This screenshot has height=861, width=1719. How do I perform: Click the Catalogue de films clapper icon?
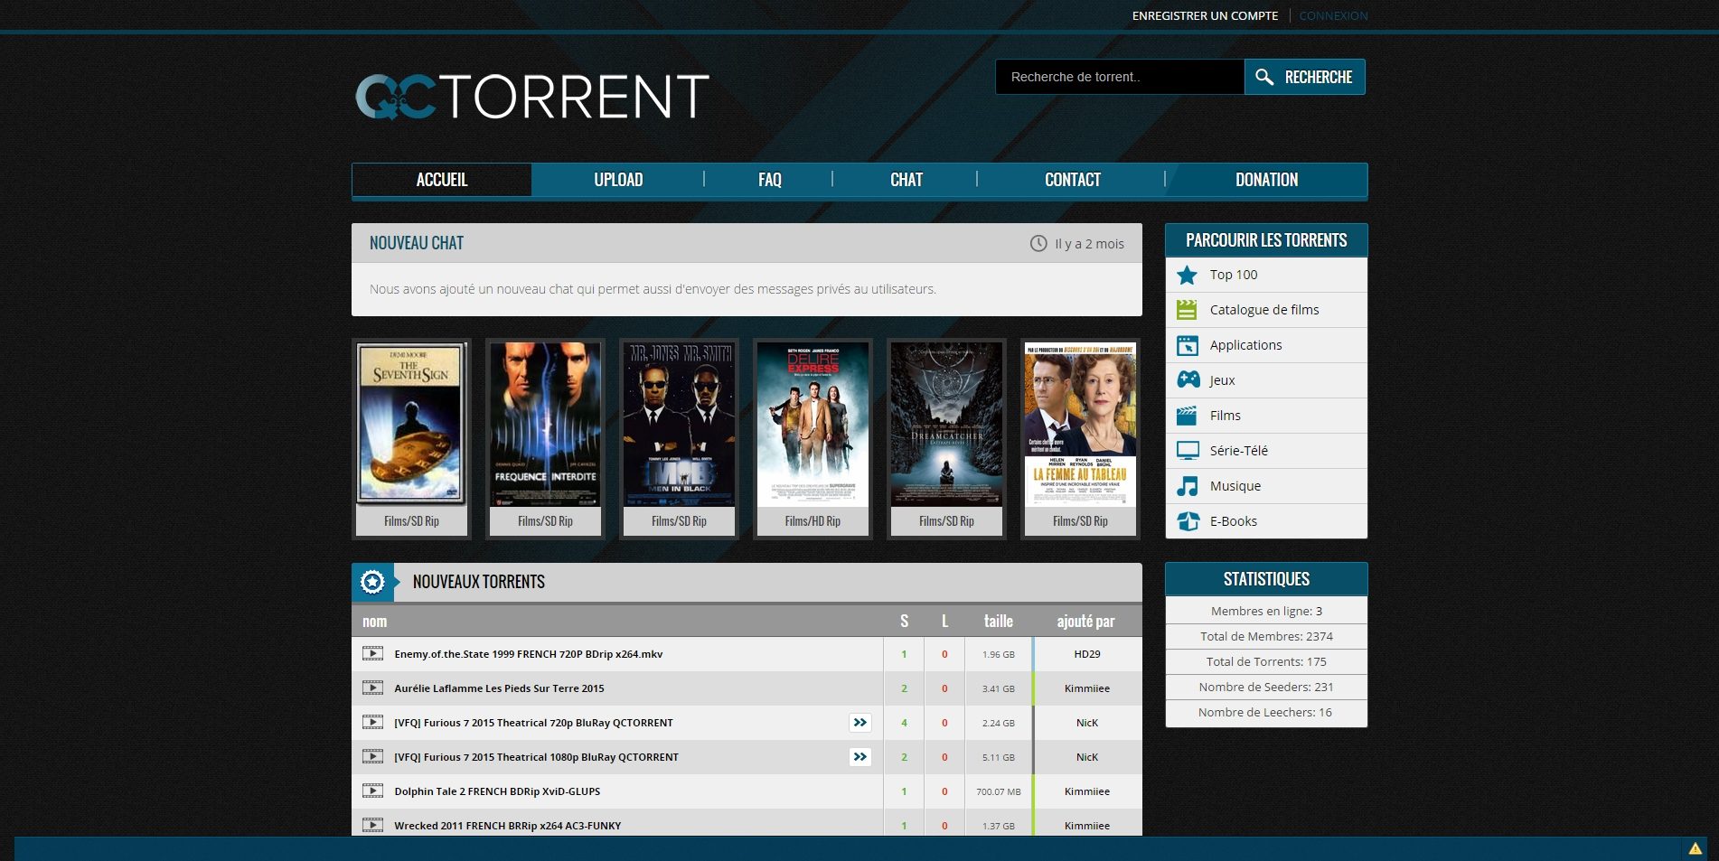pyautogui.click(x=1187, y=310)
